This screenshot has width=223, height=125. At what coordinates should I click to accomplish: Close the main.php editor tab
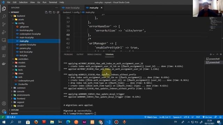(101, 8)
